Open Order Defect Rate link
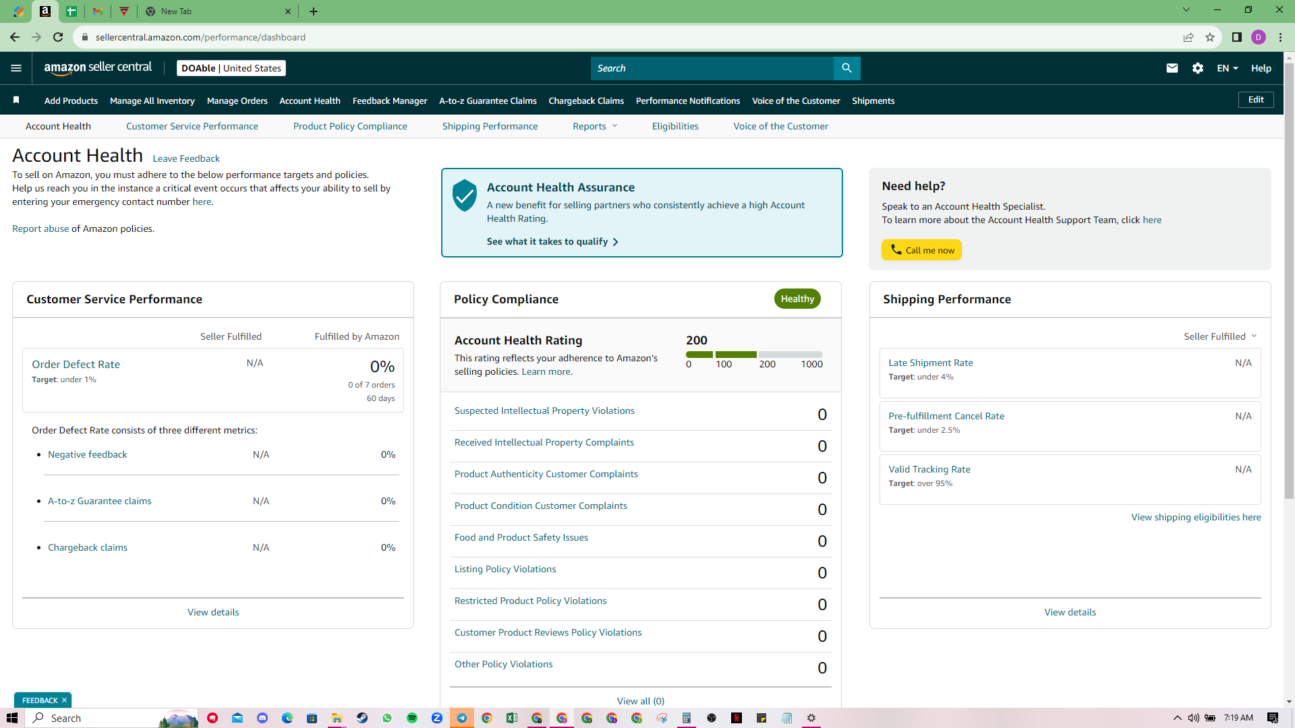The image size is (1295, 728). coord(76,364)
